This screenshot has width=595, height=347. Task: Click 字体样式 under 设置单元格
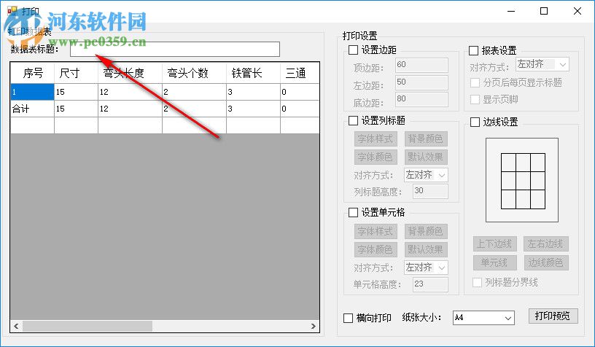(376, 231)
